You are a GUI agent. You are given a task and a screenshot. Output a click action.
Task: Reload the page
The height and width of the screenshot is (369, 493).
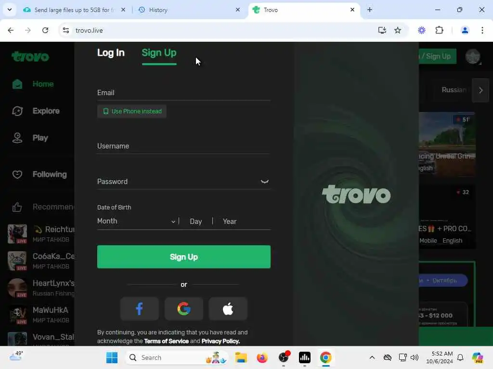[x=45, y=30]
